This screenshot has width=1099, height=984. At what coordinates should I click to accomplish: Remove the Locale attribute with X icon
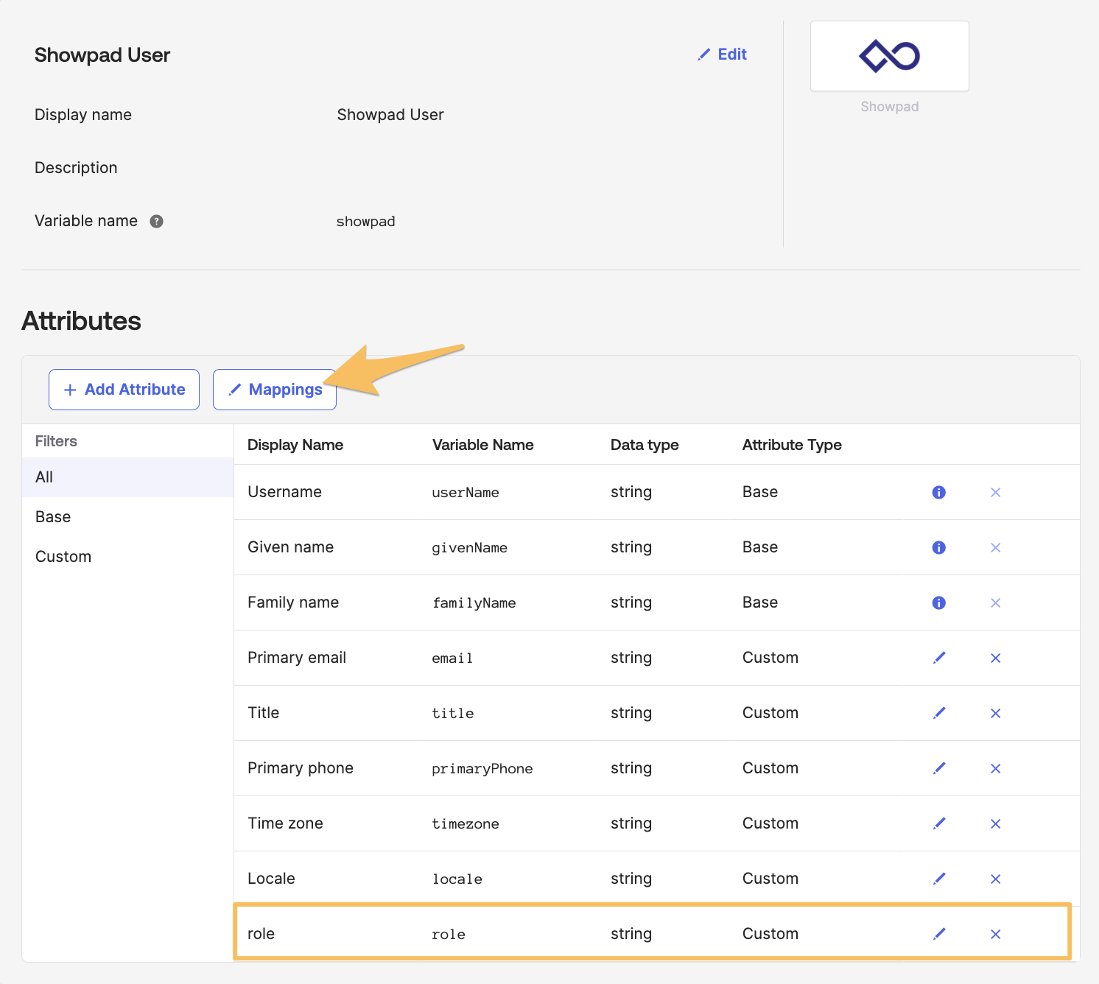click(x=995, y=879)
